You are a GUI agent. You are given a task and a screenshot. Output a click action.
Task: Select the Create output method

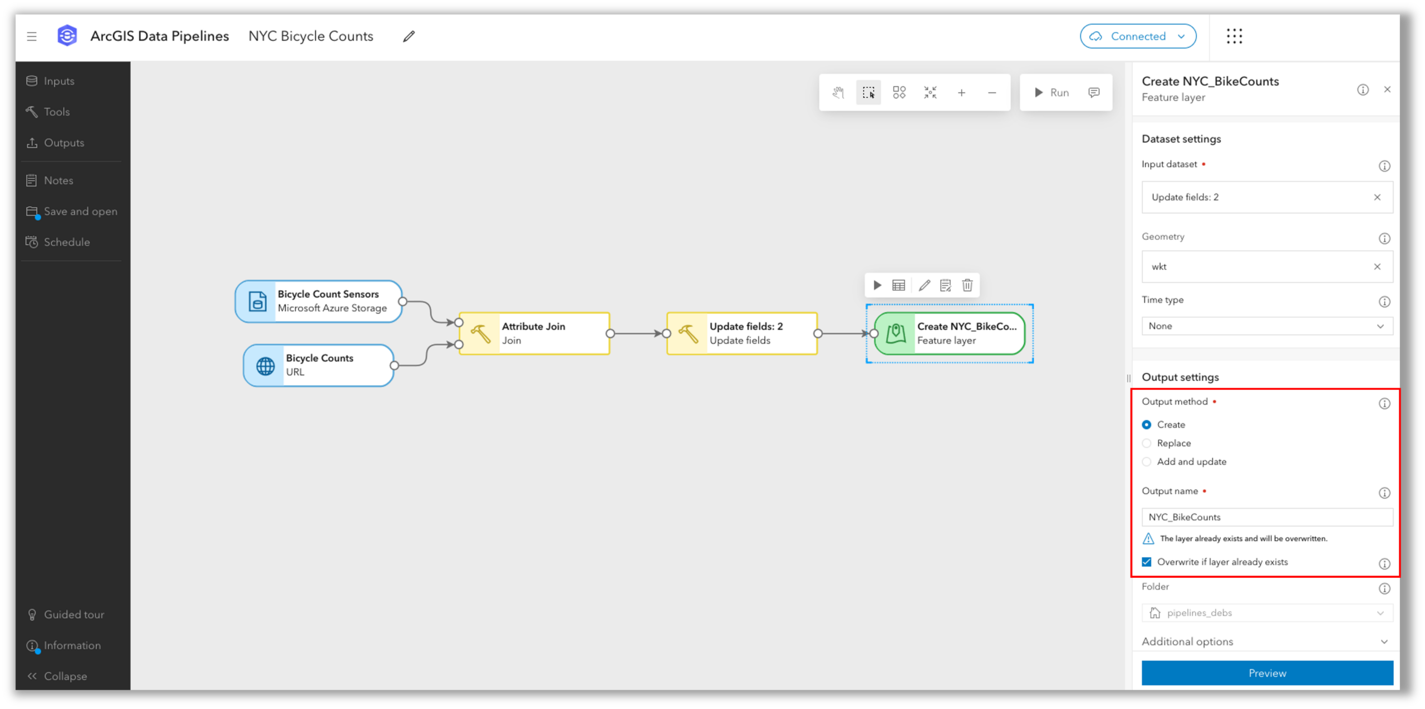1147,424
